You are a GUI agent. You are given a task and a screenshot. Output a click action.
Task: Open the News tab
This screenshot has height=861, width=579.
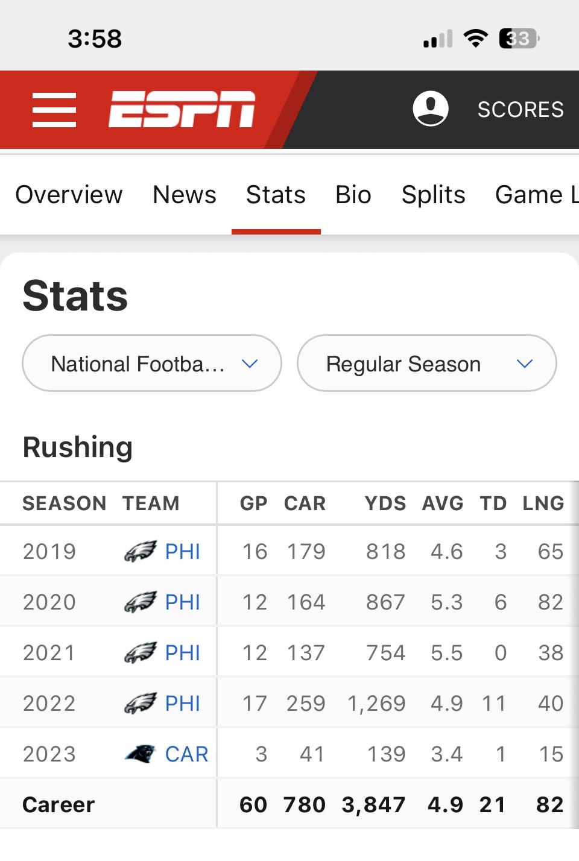coord(185,195)
